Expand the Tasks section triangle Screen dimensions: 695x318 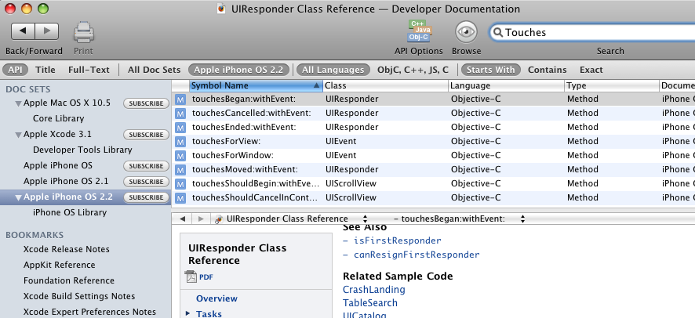[x=188, y=313]
